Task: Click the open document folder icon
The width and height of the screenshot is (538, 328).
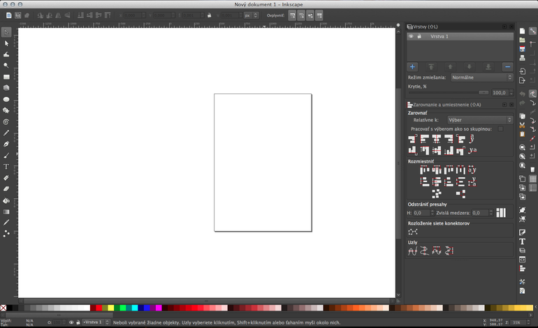Action: (x=522, y=40)
